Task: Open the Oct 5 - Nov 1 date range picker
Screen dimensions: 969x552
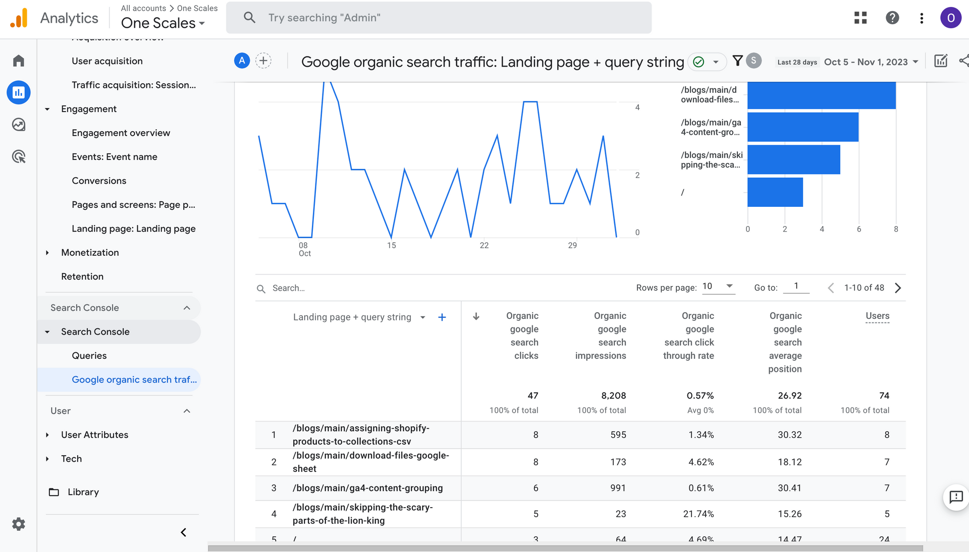Action: pos(871,62)
